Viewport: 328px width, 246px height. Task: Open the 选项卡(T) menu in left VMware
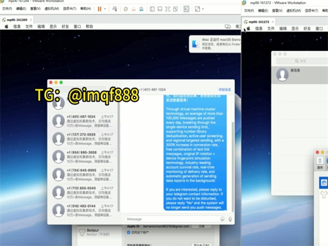point(69,9)
